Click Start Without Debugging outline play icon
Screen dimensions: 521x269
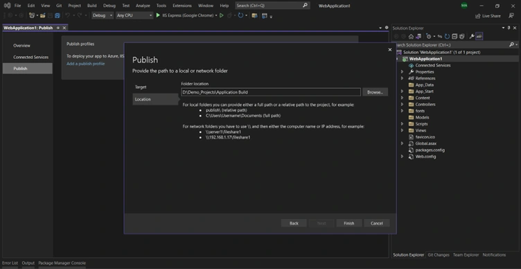point(221,15)
